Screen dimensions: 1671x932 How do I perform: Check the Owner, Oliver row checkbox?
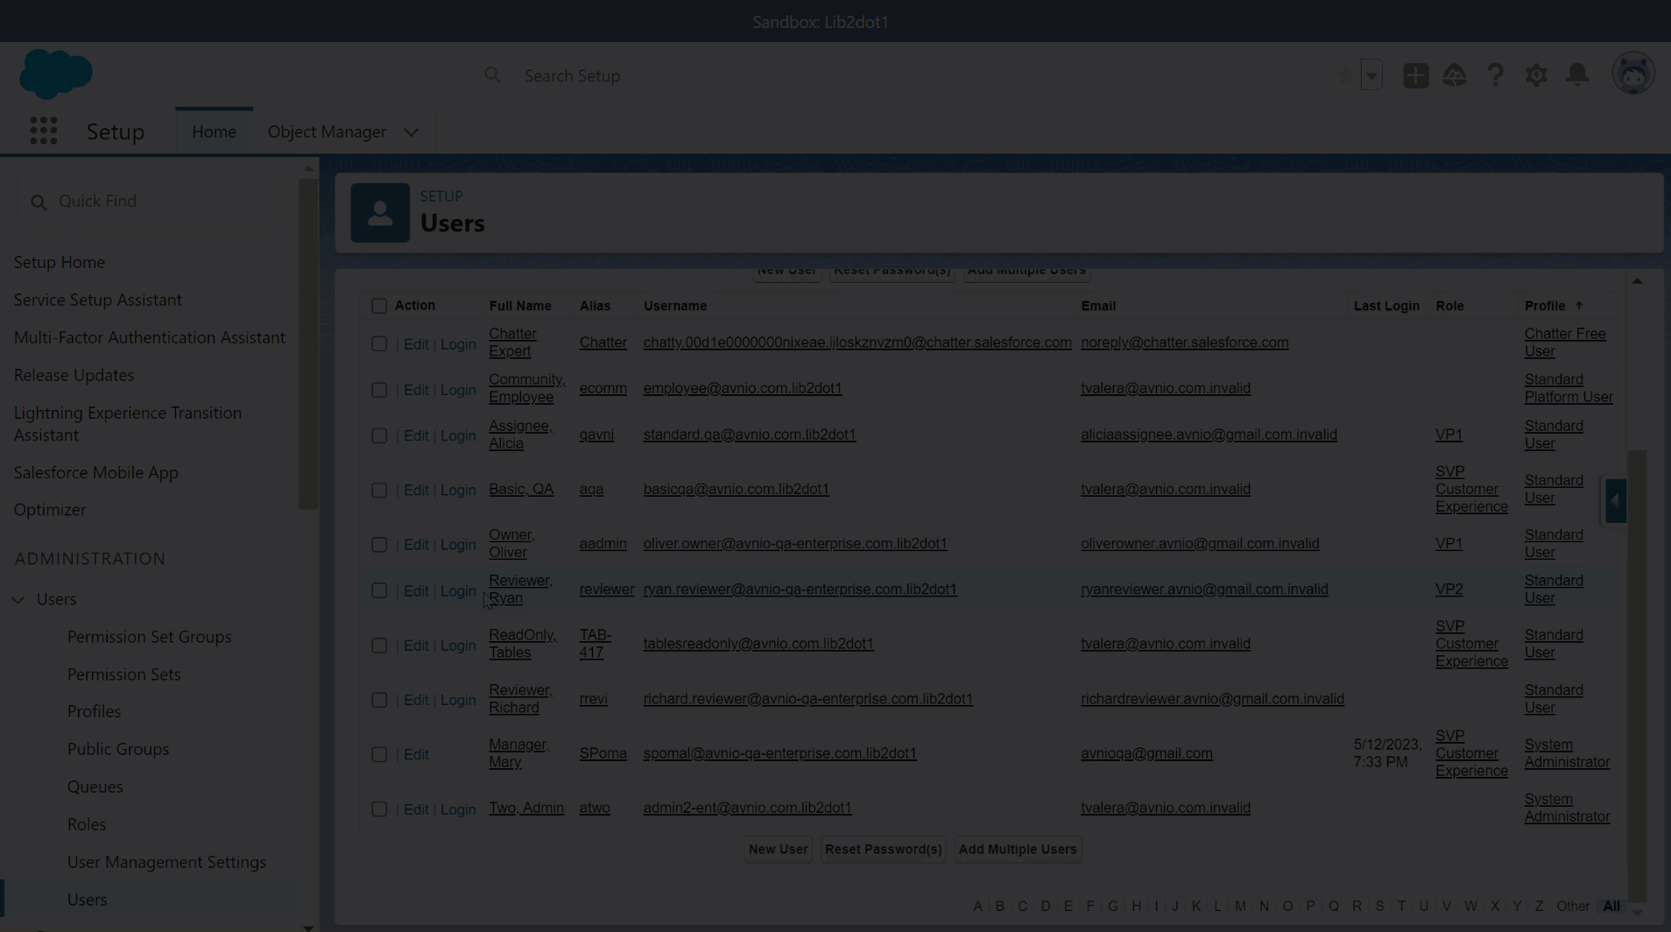point(379,545)
